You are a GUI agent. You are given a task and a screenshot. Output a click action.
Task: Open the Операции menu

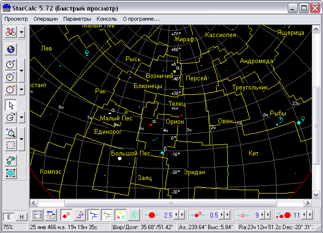coord(46,19)
